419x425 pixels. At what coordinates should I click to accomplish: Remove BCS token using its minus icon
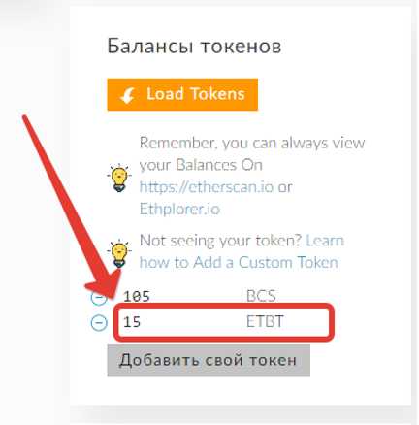pyautogui.click(x=99, y=297)
